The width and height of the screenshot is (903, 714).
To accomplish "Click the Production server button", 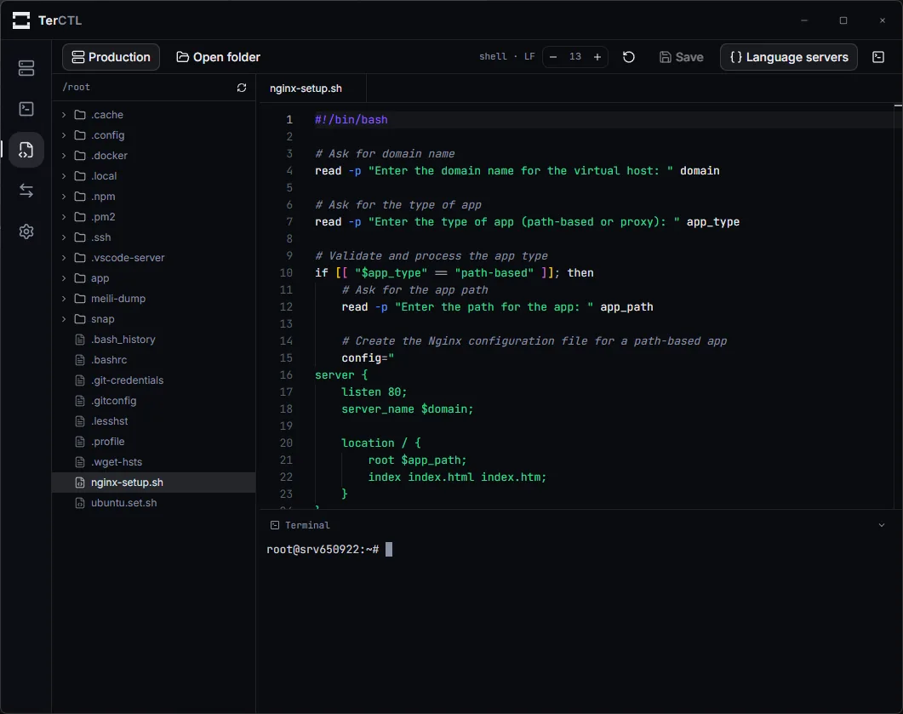I will click(111, 57).
